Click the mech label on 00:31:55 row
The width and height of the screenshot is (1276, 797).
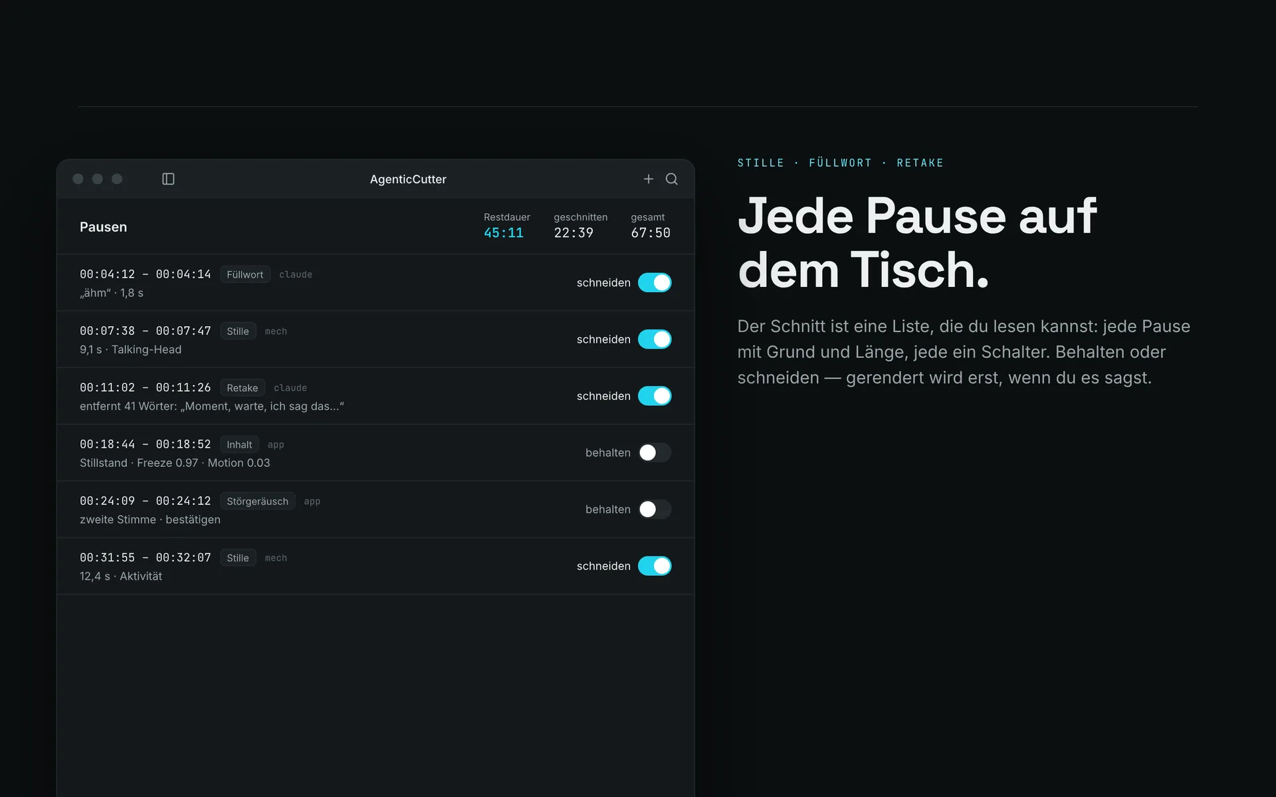pyautogui.click(x=276, y=558)
